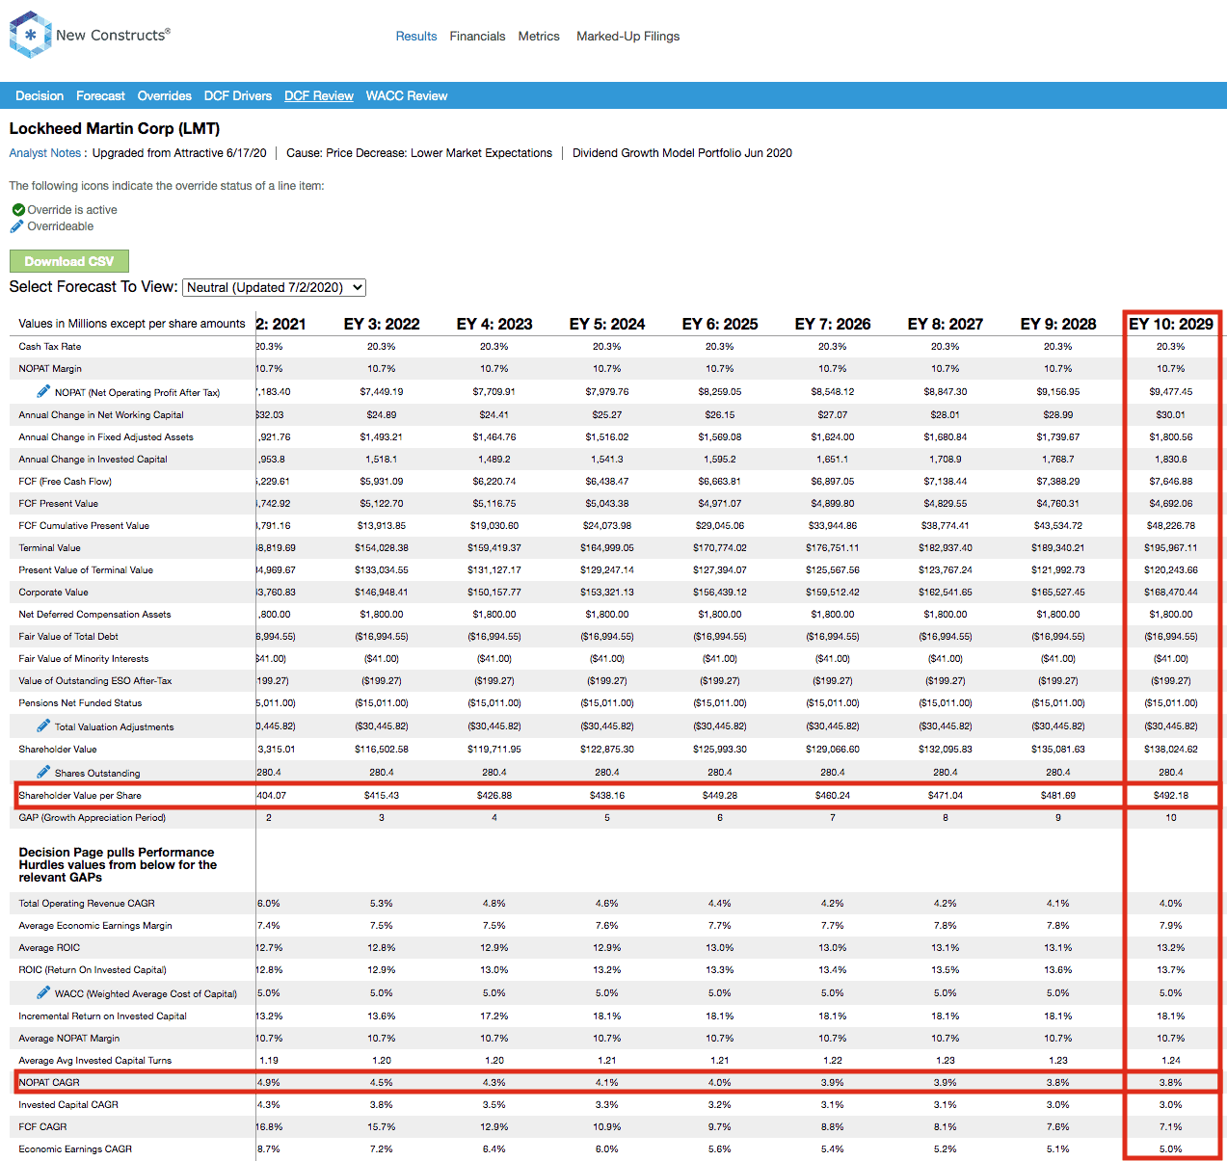Click the pencil icon beside Shares Outstanding
1227x1161 pixels.
(43, 772)
